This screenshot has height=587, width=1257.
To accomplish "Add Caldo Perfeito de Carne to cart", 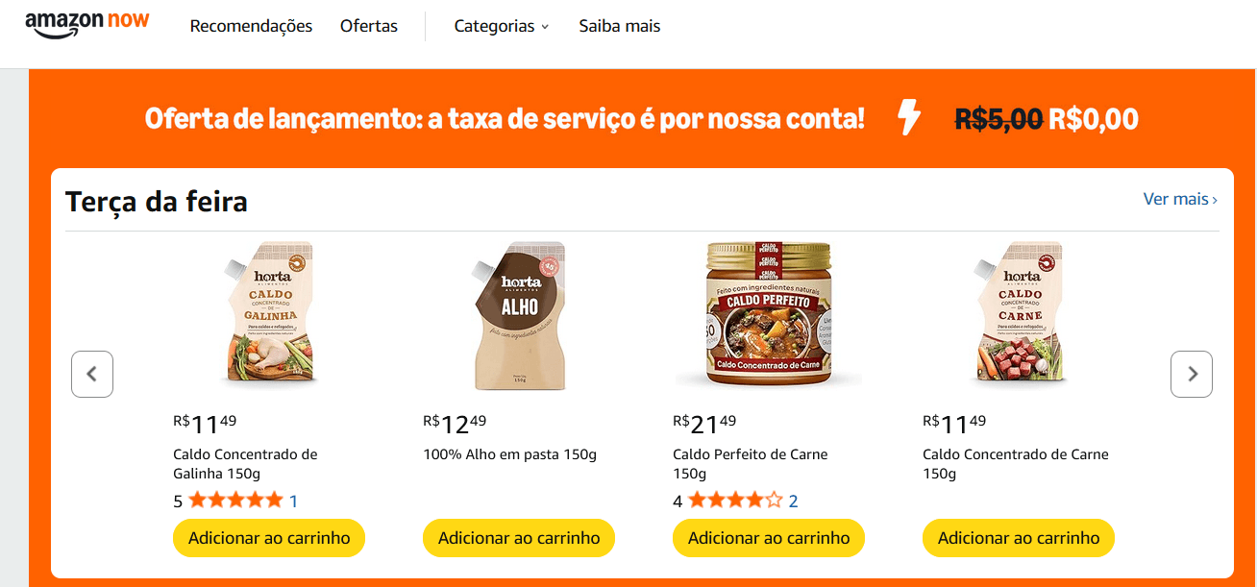I will click(769, 538).
